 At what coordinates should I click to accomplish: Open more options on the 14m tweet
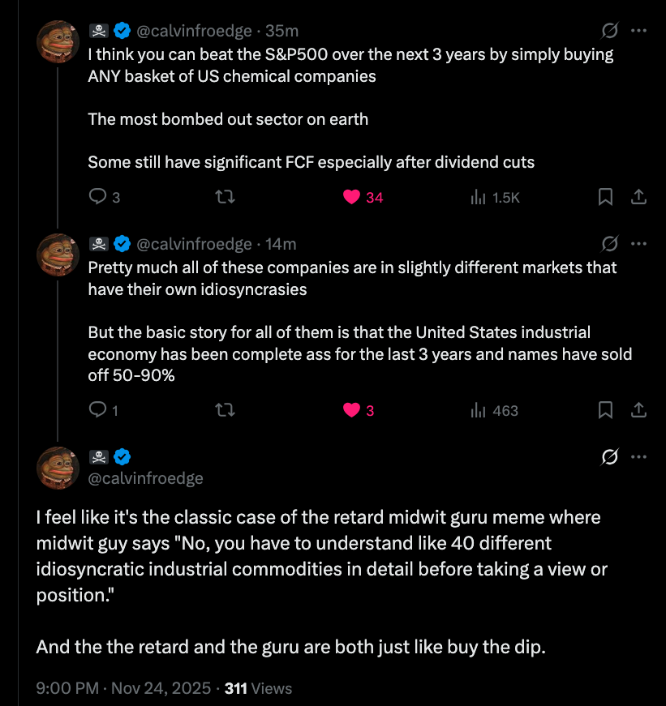[639, 243]
